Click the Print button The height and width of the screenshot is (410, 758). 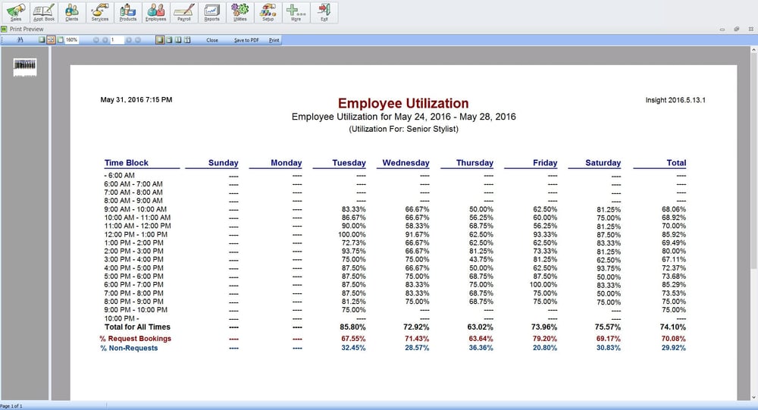[x=274, y=40]
